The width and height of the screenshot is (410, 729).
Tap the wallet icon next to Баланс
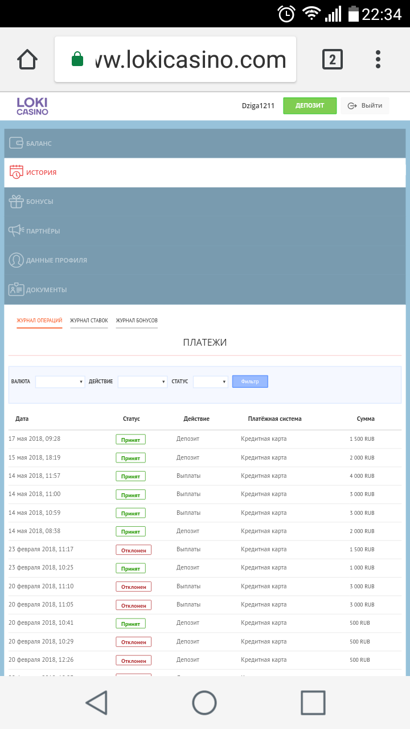point(16,144)
